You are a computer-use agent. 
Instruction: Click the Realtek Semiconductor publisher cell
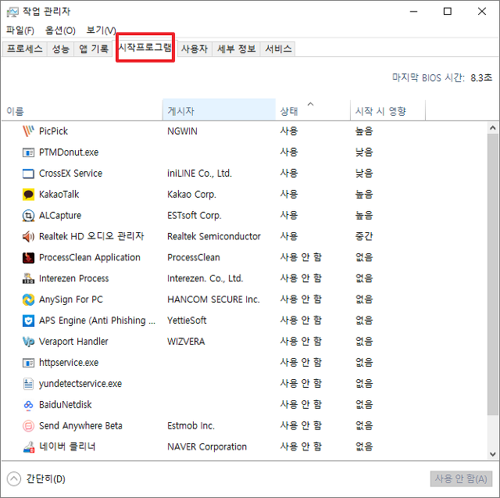click(213, 236)
